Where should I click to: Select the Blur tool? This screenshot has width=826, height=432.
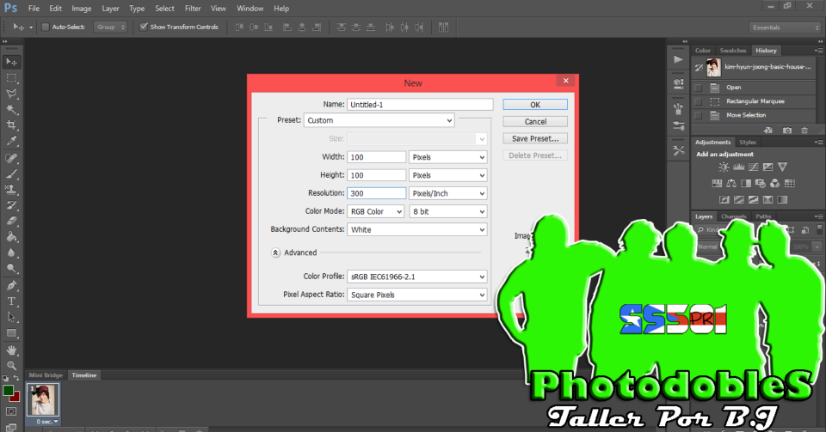click(x=11, y=253)
